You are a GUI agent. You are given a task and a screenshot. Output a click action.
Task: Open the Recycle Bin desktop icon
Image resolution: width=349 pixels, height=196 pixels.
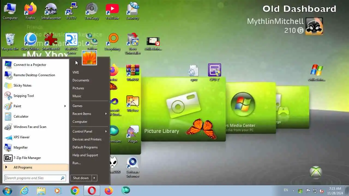pyautogui.click(x=10, y=42)
